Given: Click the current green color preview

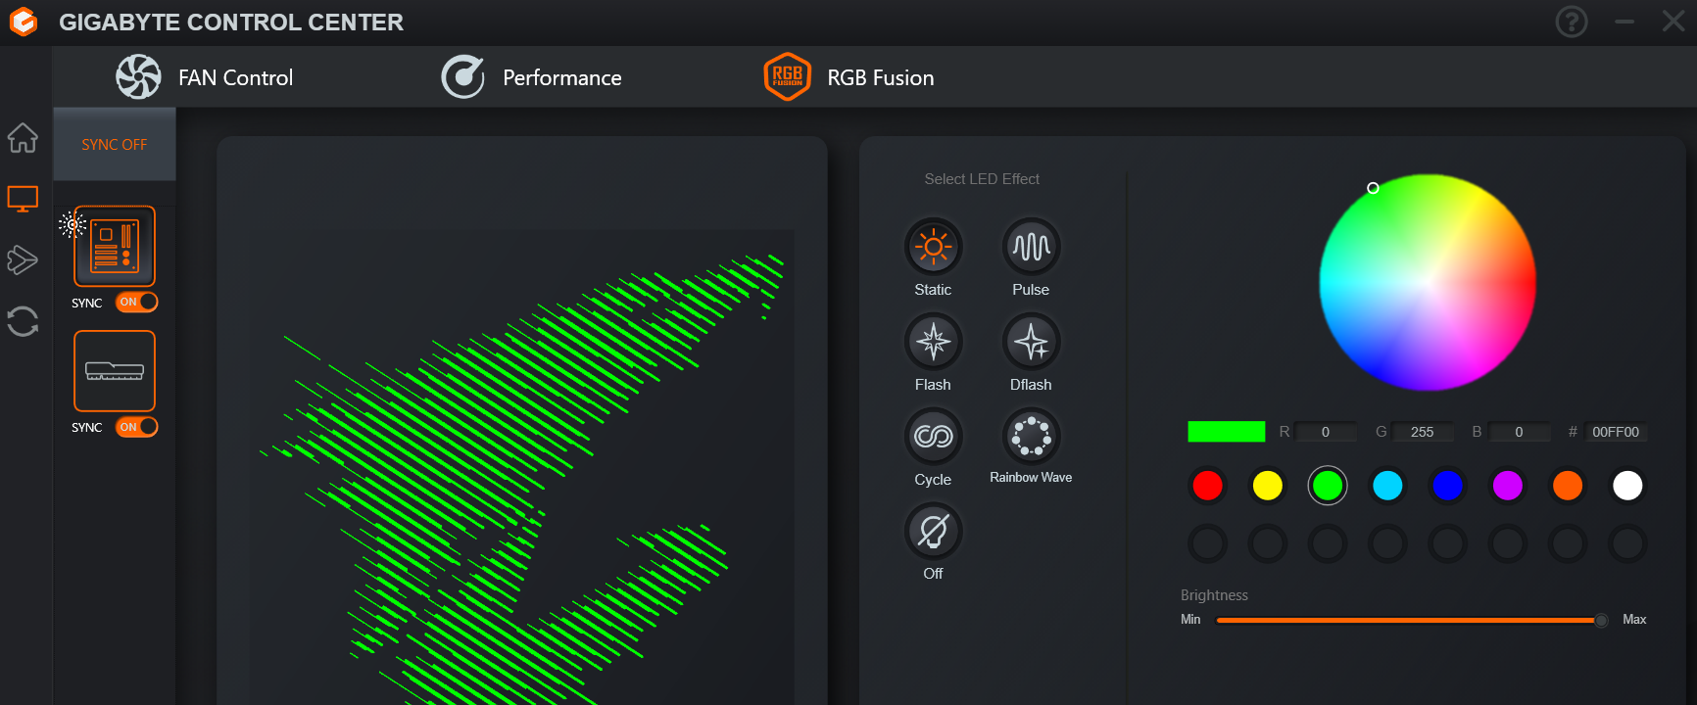Looking at the screenshot, I should (x=1226, y=432).
